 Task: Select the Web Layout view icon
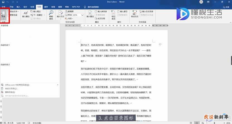click(202, 123)
